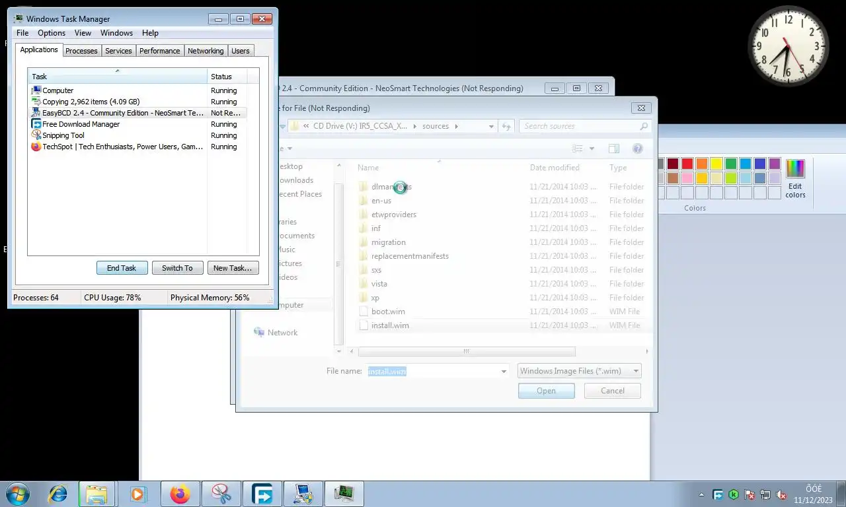
Task: Open the Action Center flag tray icon
Action: 750,494
